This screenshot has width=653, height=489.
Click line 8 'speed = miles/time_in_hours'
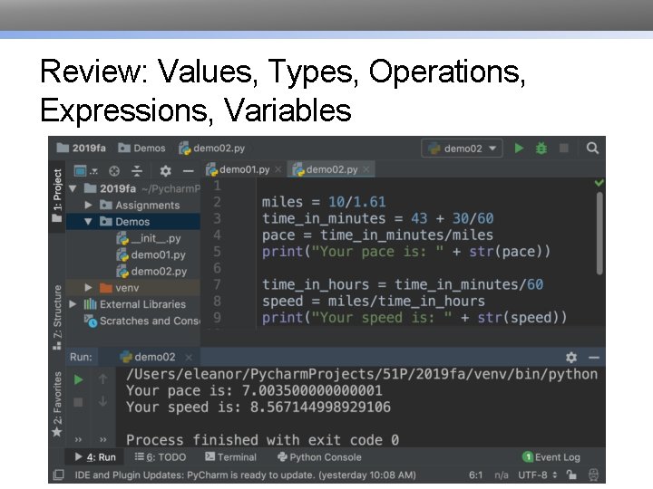pos(374,301)
